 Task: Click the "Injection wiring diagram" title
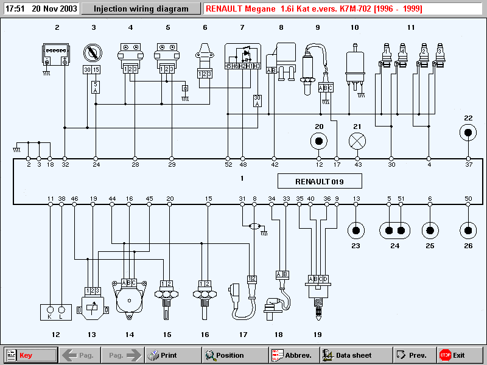tap(141, 9)
